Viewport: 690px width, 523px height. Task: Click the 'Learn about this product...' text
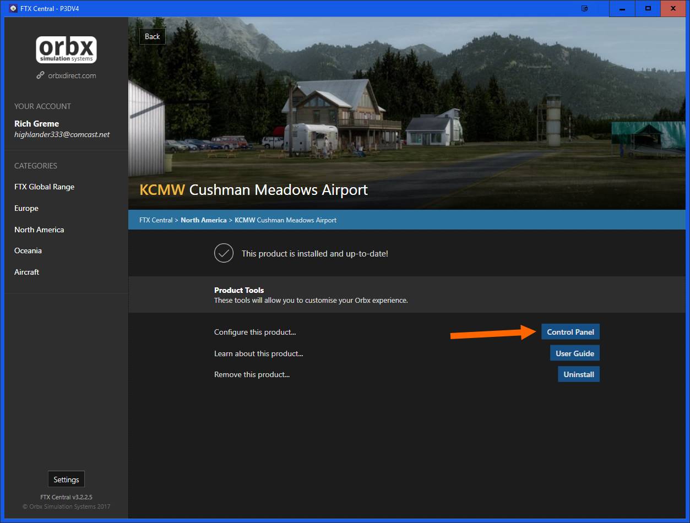259,353
